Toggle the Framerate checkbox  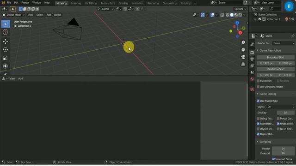click(x=258, y=124)
